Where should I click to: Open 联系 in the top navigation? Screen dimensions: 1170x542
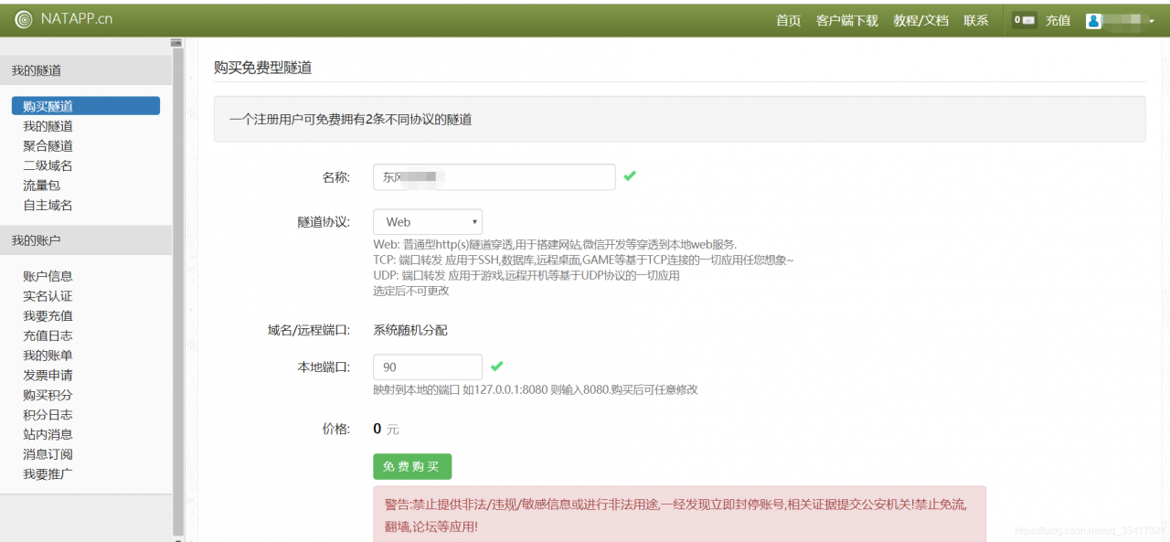click(976, 20)
